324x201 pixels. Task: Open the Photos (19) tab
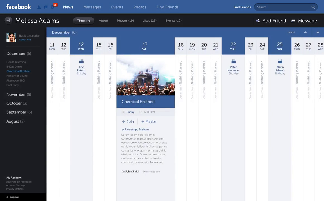(x=125, y=21)
